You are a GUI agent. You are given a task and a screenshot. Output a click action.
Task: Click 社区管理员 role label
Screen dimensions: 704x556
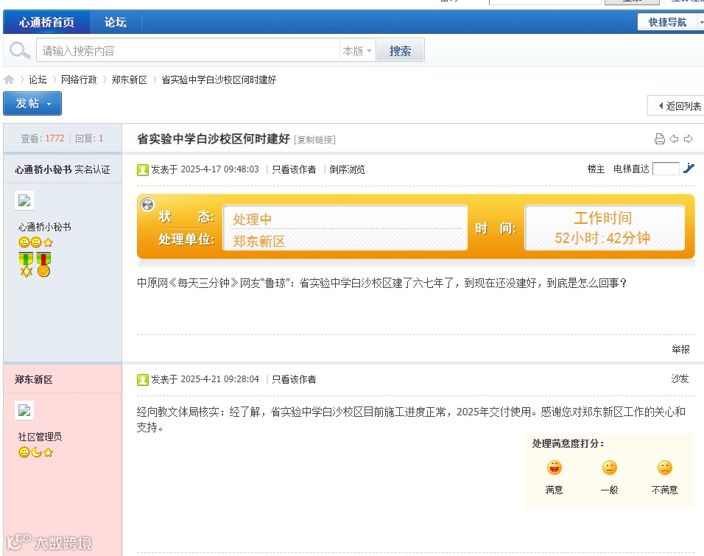pyautogui.click(x=40, y=437)
